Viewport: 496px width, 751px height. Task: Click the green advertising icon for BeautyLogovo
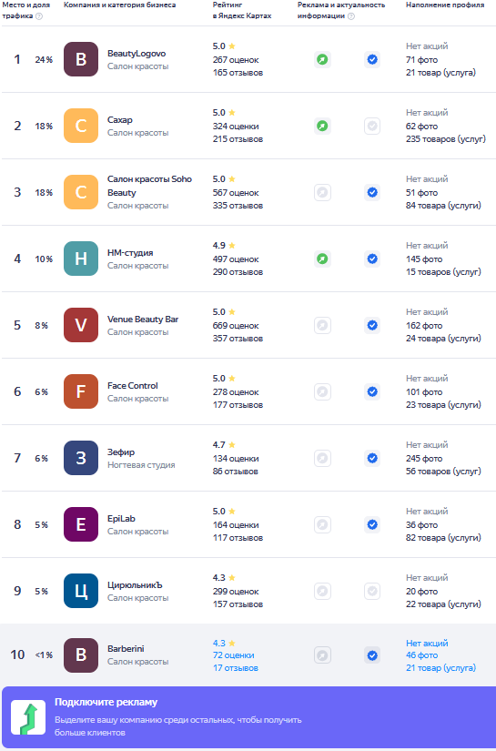pos(323,59)
